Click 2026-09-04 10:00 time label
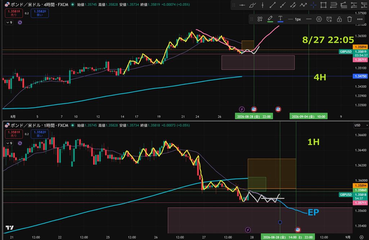369x240 pixels. pyautogui.click(x=308, y=117)
